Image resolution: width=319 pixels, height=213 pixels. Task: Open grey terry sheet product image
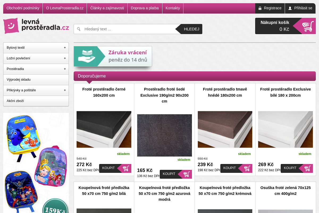click(165, 135)
